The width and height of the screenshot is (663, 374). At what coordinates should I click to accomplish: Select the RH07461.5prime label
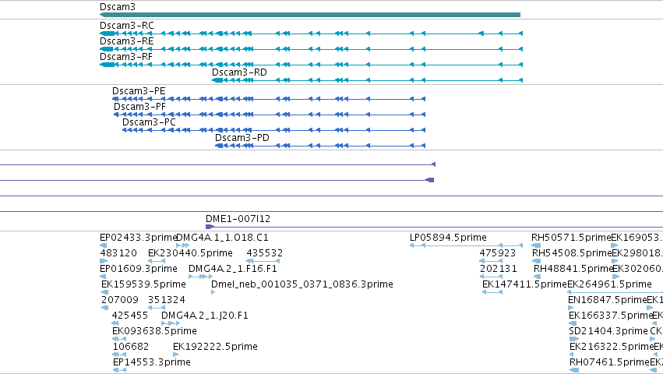[x=609, y=362]
